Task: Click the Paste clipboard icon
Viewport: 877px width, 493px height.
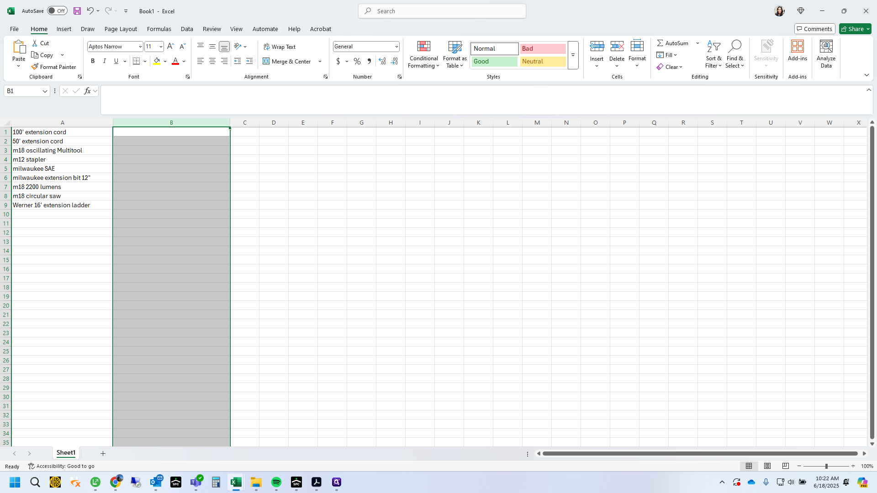Action: pos(19,47)
